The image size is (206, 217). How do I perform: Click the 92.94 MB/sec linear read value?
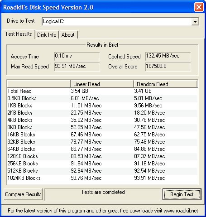tap(86, 171)
